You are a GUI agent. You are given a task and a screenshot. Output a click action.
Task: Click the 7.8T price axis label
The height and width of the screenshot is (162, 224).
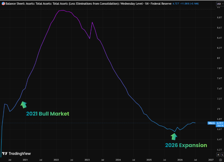(219, 68)
